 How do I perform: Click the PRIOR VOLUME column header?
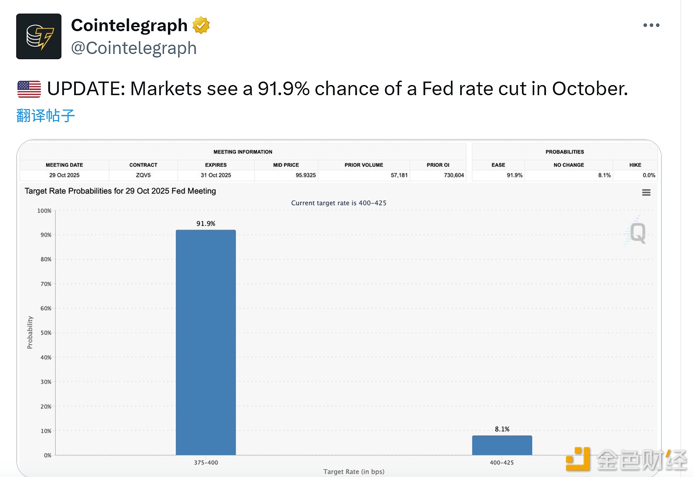[x=364, y=165]
